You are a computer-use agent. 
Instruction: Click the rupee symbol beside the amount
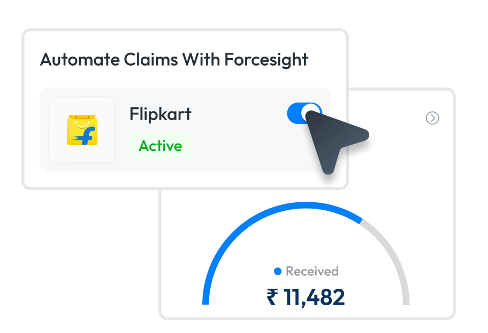273,297
